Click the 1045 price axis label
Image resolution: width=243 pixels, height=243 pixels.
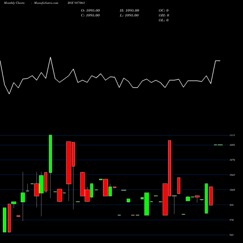pyautogui.click(x=232, y=175)
